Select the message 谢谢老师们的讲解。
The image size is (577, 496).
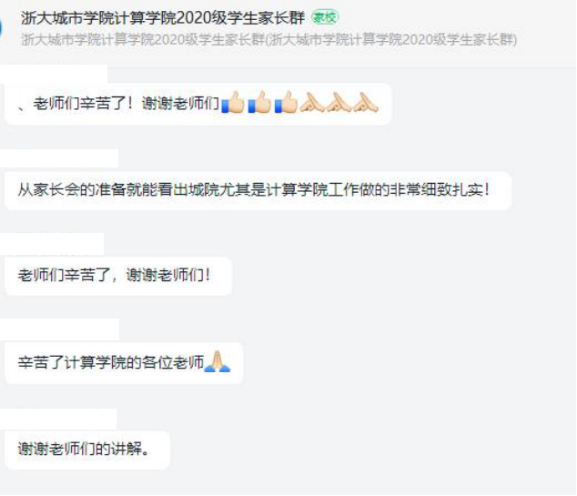tap(87, 450)
